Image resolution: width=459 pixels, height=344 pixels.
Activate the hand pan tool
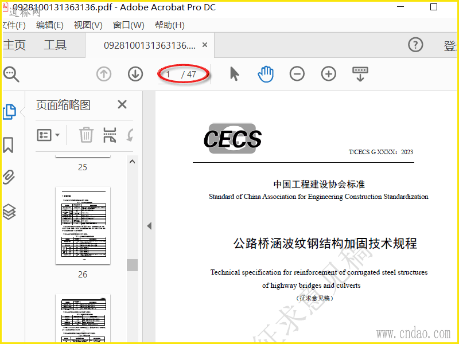(266, 74)
